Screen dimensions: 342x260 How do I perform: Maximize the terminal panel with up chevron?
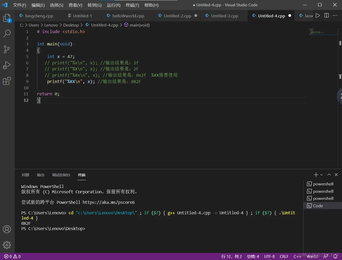[329, 175]
